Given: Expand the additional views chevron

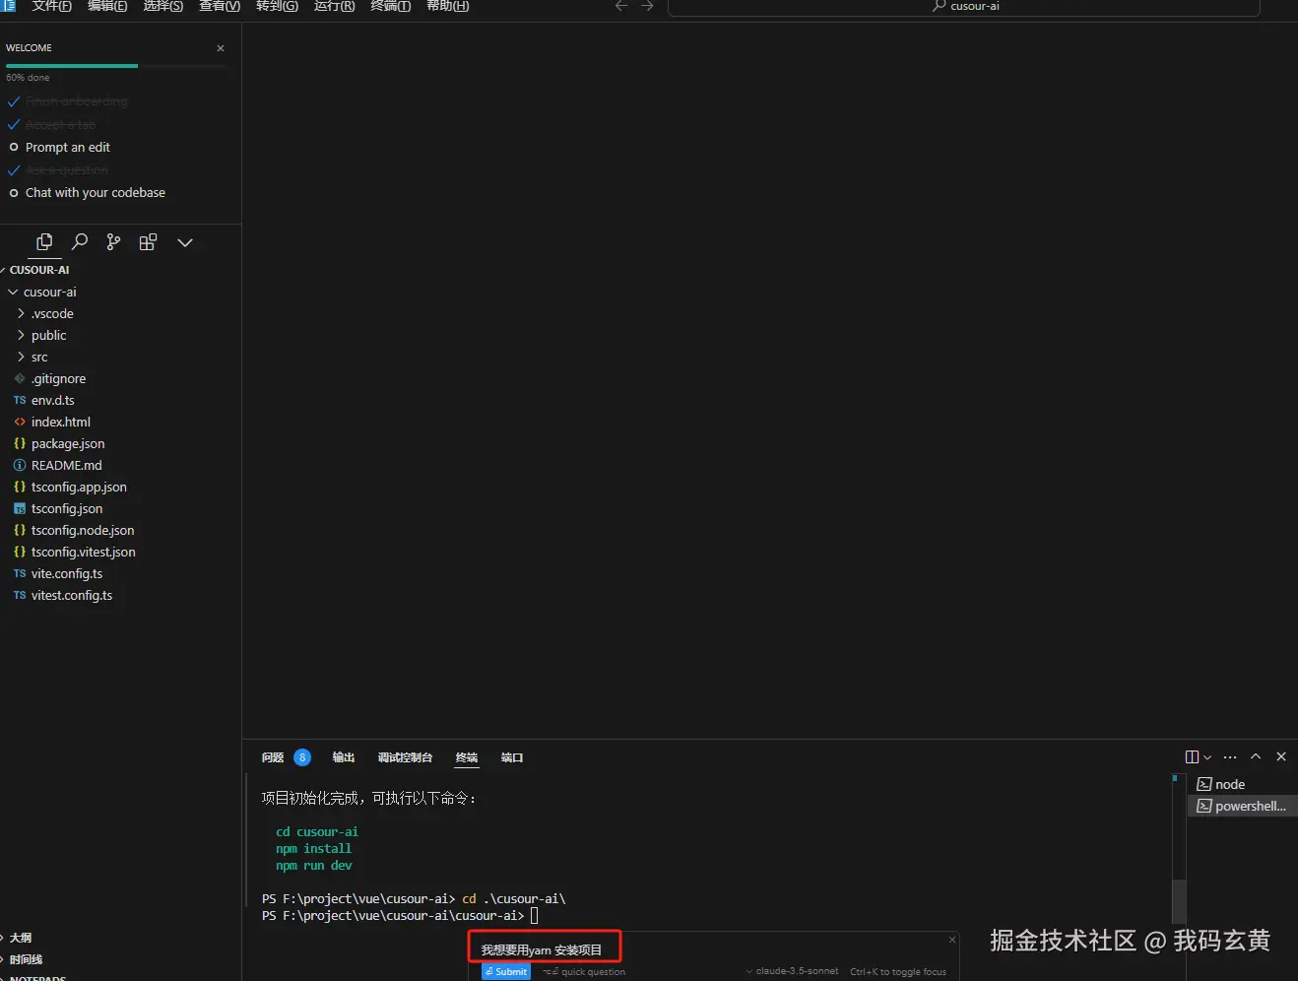Looking at the screenshot, I should click(184, 242).
